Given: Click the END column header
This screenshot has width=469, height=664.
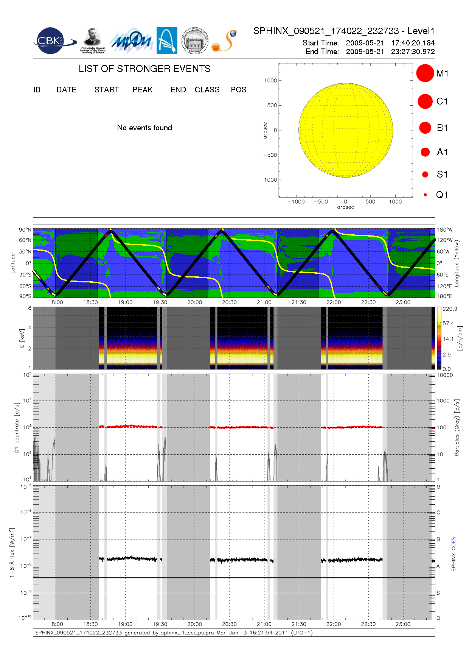Looking at the screenshot, I should pos(178,90).
